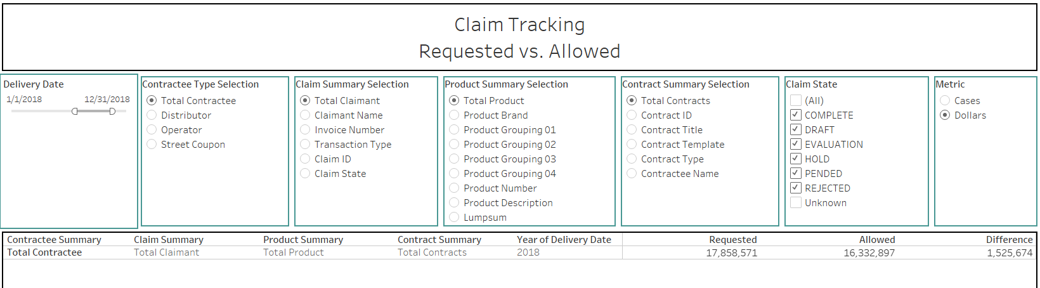Screen dimensions: 1040x288
Task: Select Claimant Name in Claim Summary
Action: (x=305, y=115)
